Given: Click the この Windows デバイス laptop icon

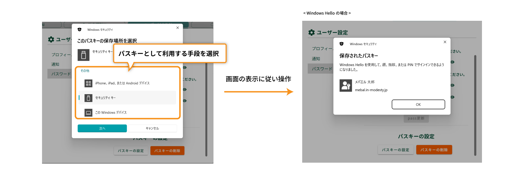Looking at the screenshot, I should coord(88,113).
